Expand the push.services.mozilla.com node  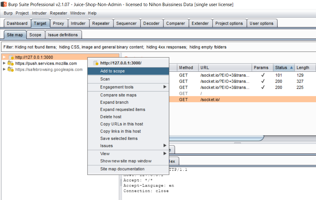pos(4,63)
